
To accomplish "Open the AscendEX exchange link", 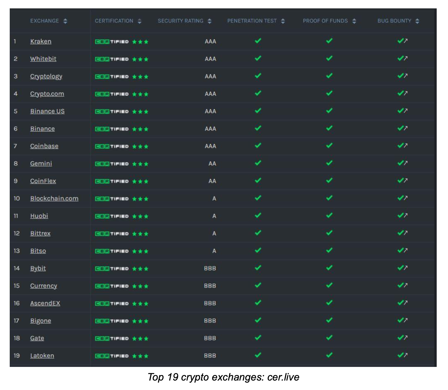I will coord(45,303).
